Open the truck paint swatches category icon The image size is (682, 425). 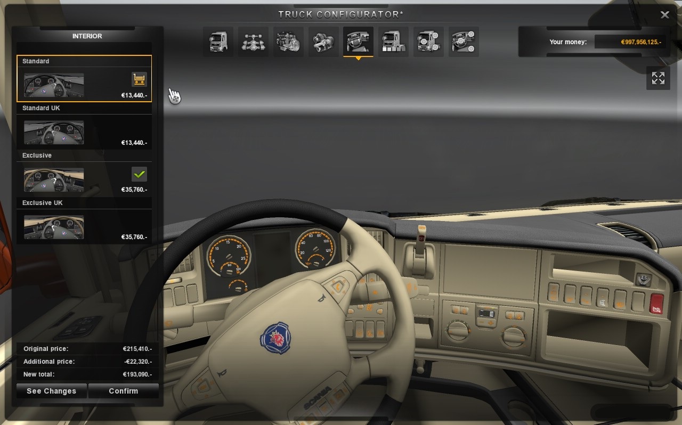393,42
